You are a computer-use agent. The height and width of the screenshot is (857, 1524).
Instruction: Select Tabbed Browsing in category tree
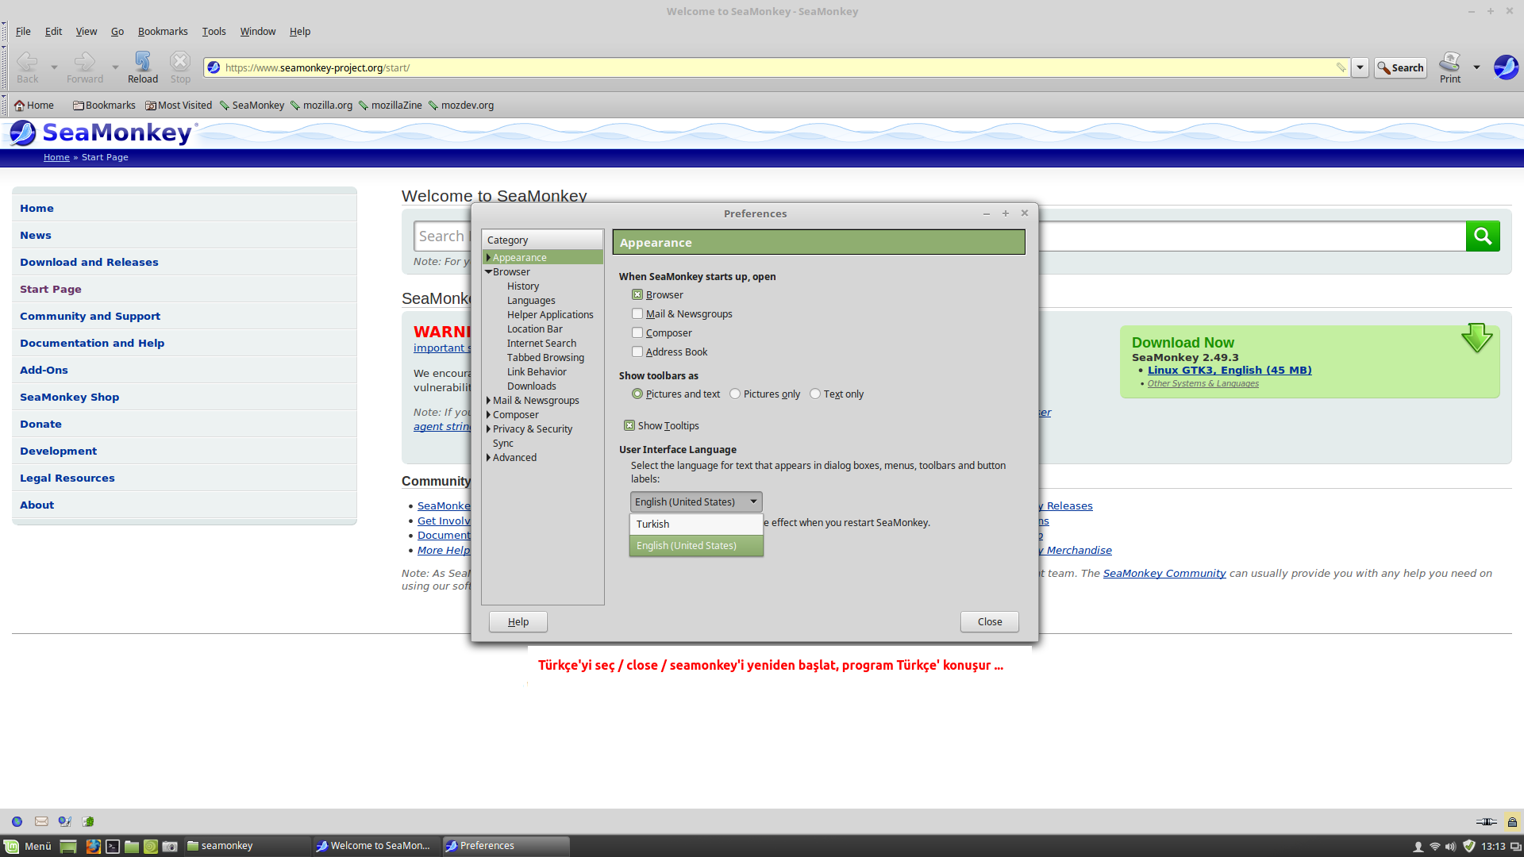[x=545, y=358]
